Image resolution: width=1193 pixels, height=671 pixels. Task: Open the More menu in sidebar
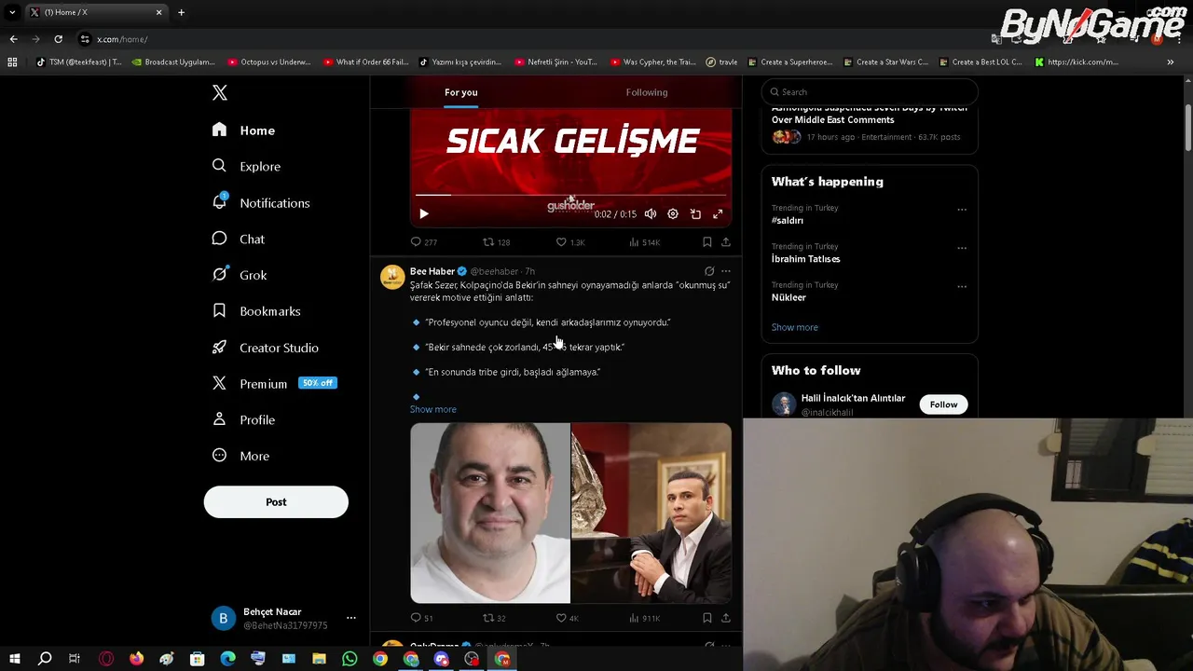[240, 456]
